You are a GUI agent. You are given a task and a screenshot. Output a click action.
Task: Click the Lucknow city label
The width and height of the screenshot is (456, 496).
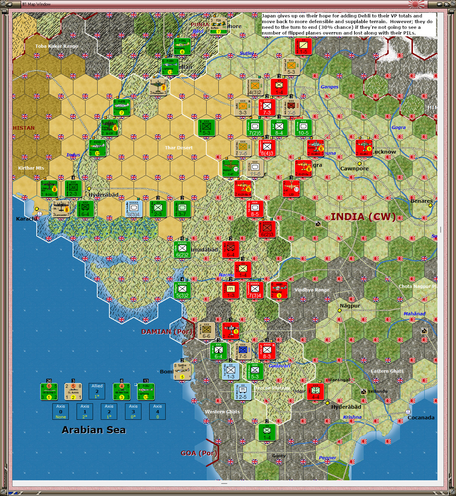click(x=384, y=152)
